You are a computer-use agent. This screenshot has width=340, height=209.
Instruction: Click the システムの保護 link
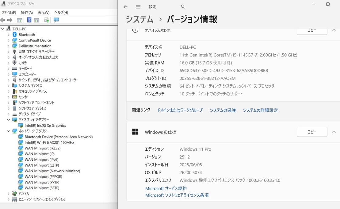tap(223, 110)
